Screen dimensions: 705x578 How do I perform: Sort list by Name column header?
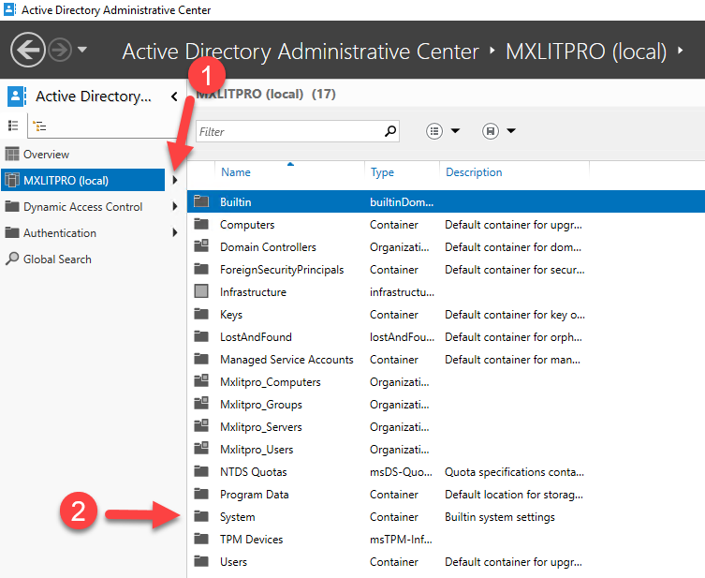point(236,172)
